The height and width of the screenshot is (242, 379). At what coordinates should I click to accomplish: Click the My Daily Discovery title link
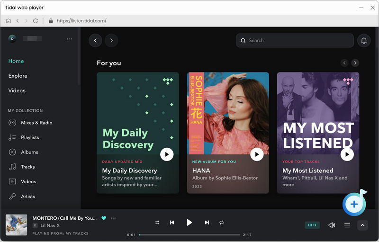click(x=129, y=171)
